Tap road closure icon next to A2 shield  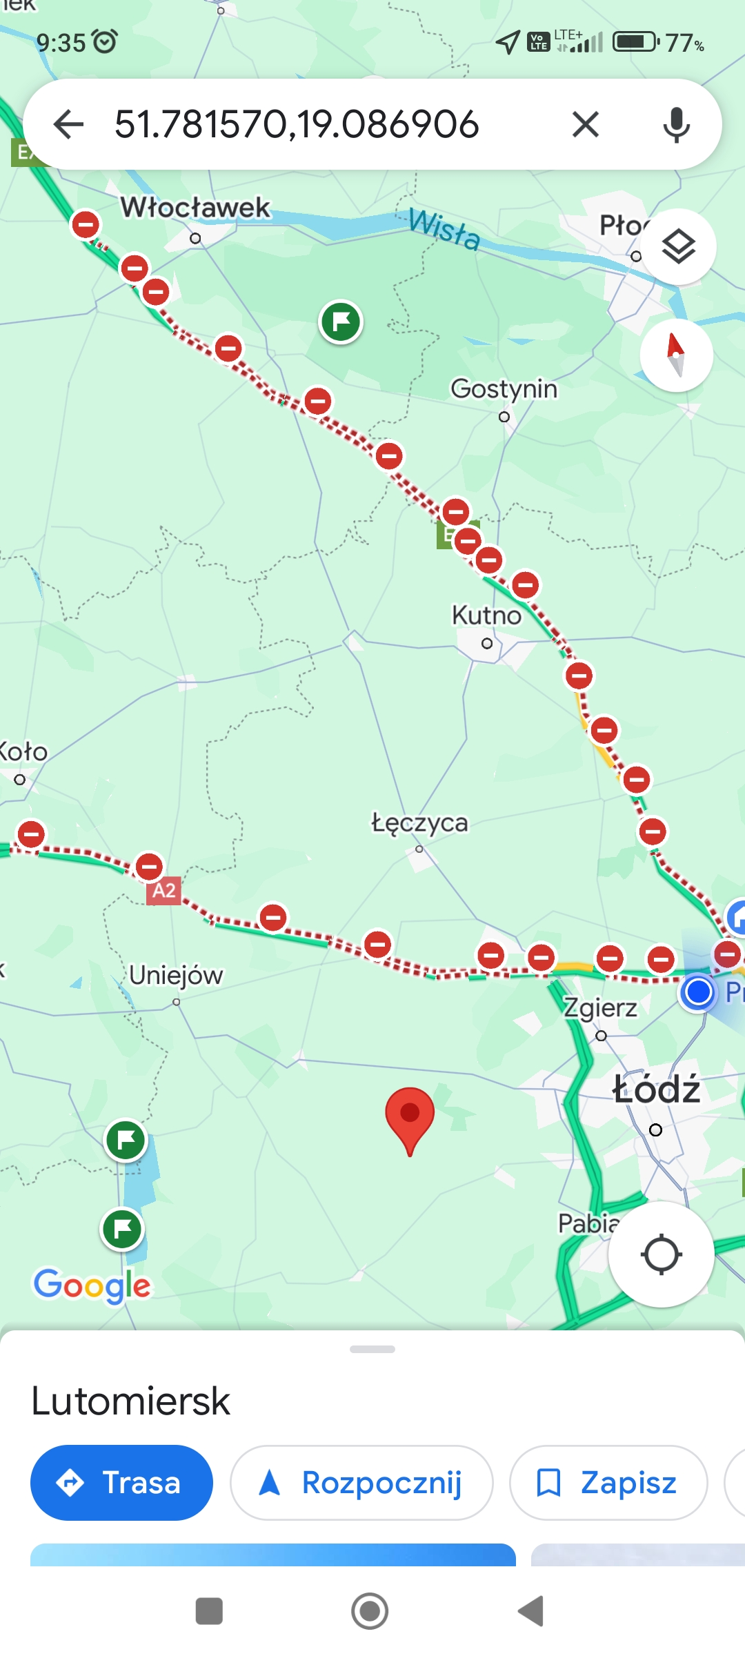click(x=149, y=867)
